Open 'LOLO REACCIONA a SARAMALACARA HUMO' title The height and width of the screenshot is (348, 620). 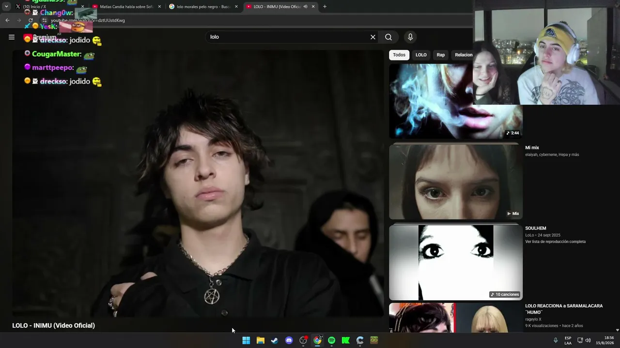[564, 309]
